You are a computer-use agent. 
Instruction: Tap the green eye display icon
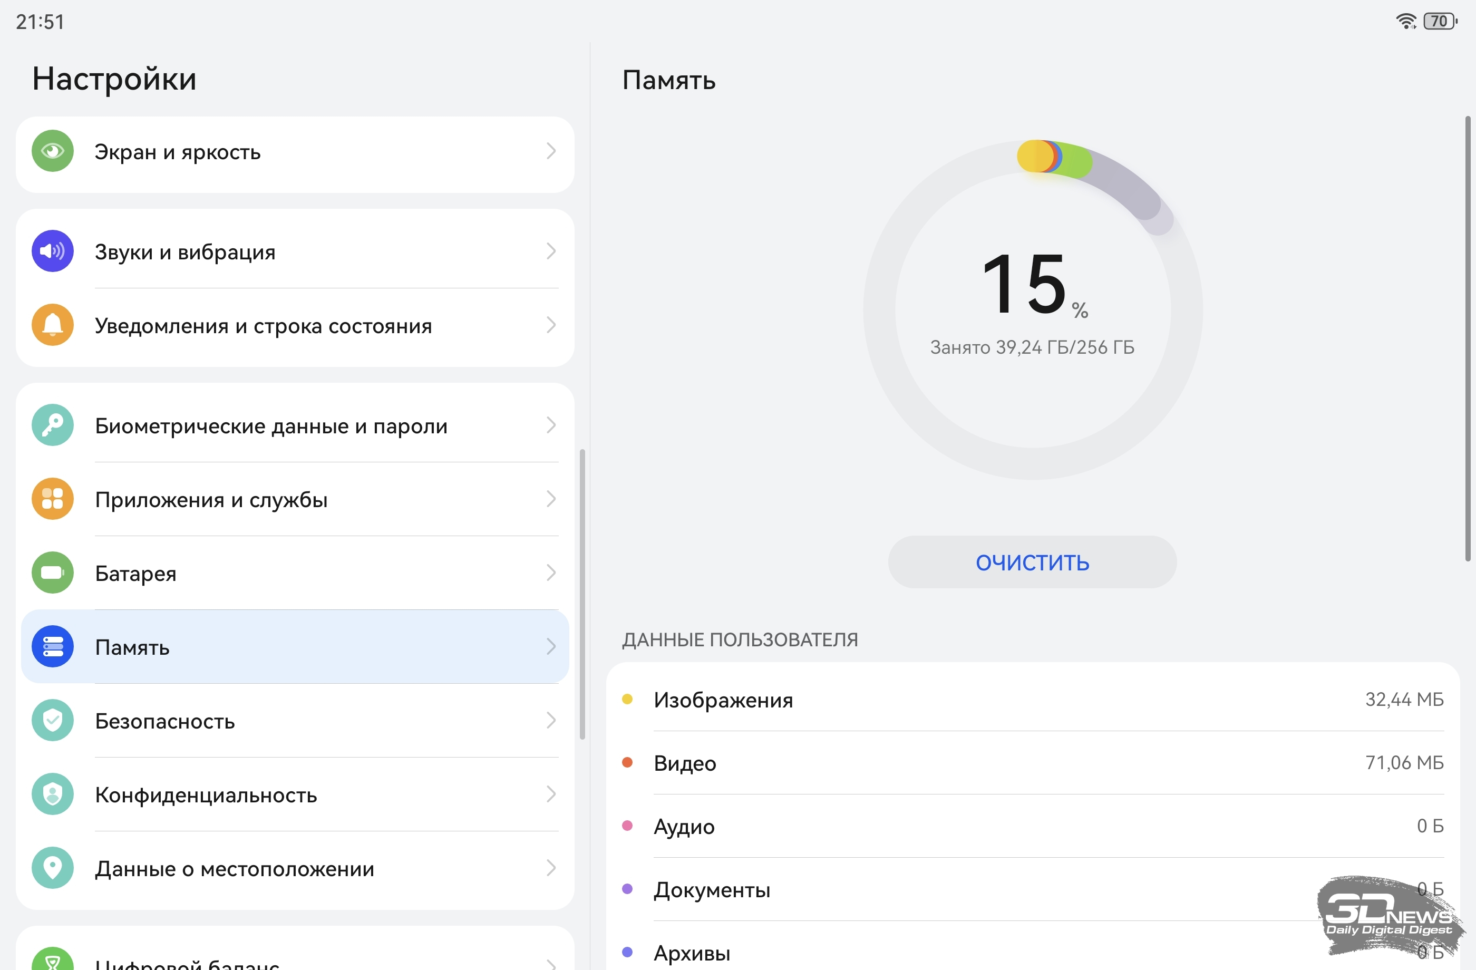tap(53, 151)
